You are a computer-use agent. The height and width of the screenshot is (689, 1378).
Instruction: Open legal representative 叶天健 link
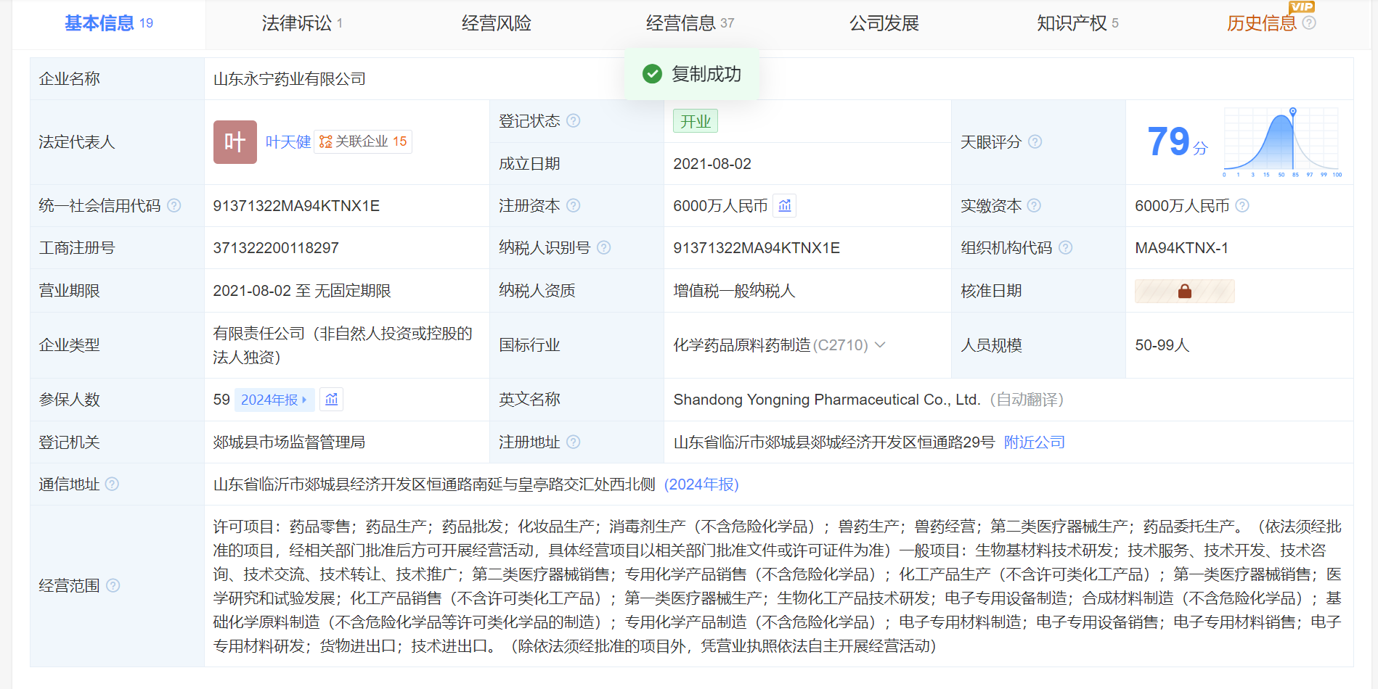tap(288, 142)
